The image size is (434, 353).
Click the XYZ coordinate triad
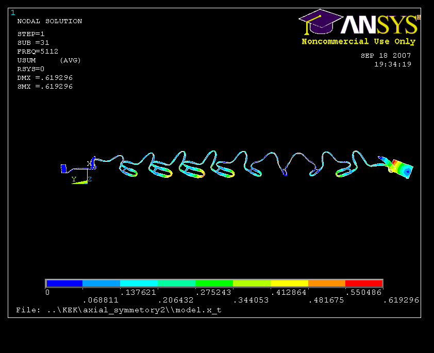click(81, 173)
